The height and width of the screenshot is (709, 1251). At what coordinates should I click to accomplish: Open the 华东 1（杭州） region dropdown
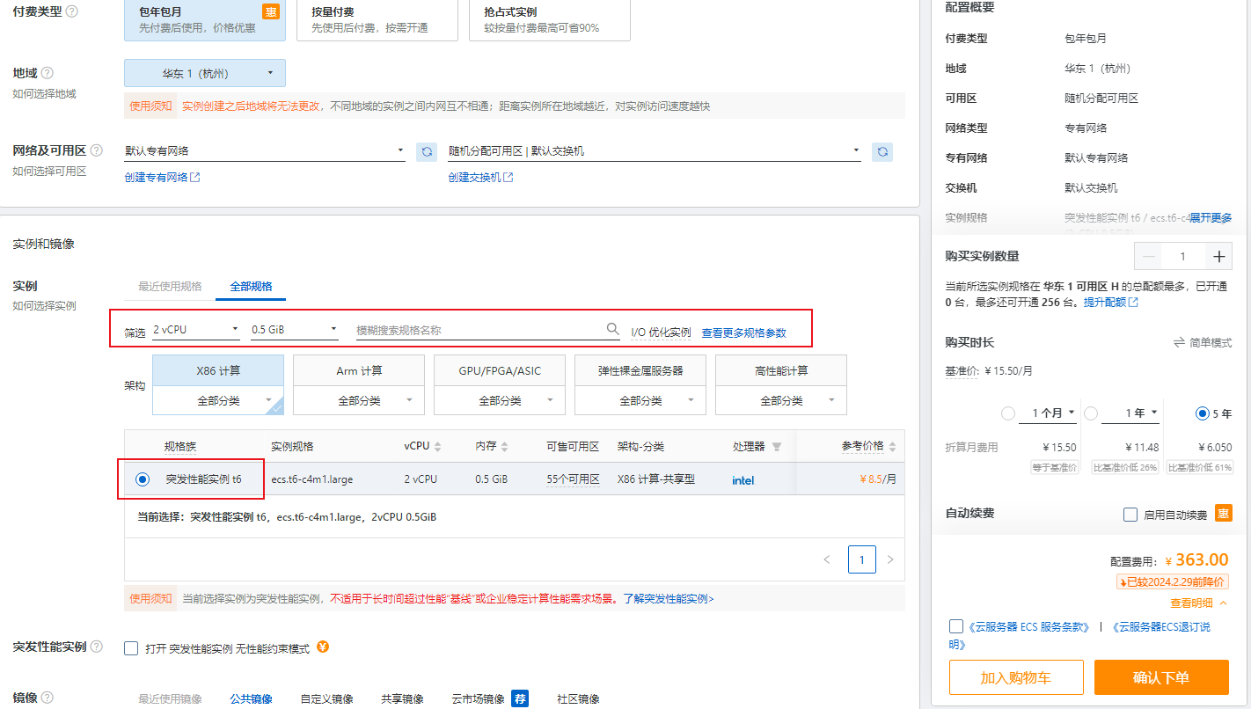point(205,73)
